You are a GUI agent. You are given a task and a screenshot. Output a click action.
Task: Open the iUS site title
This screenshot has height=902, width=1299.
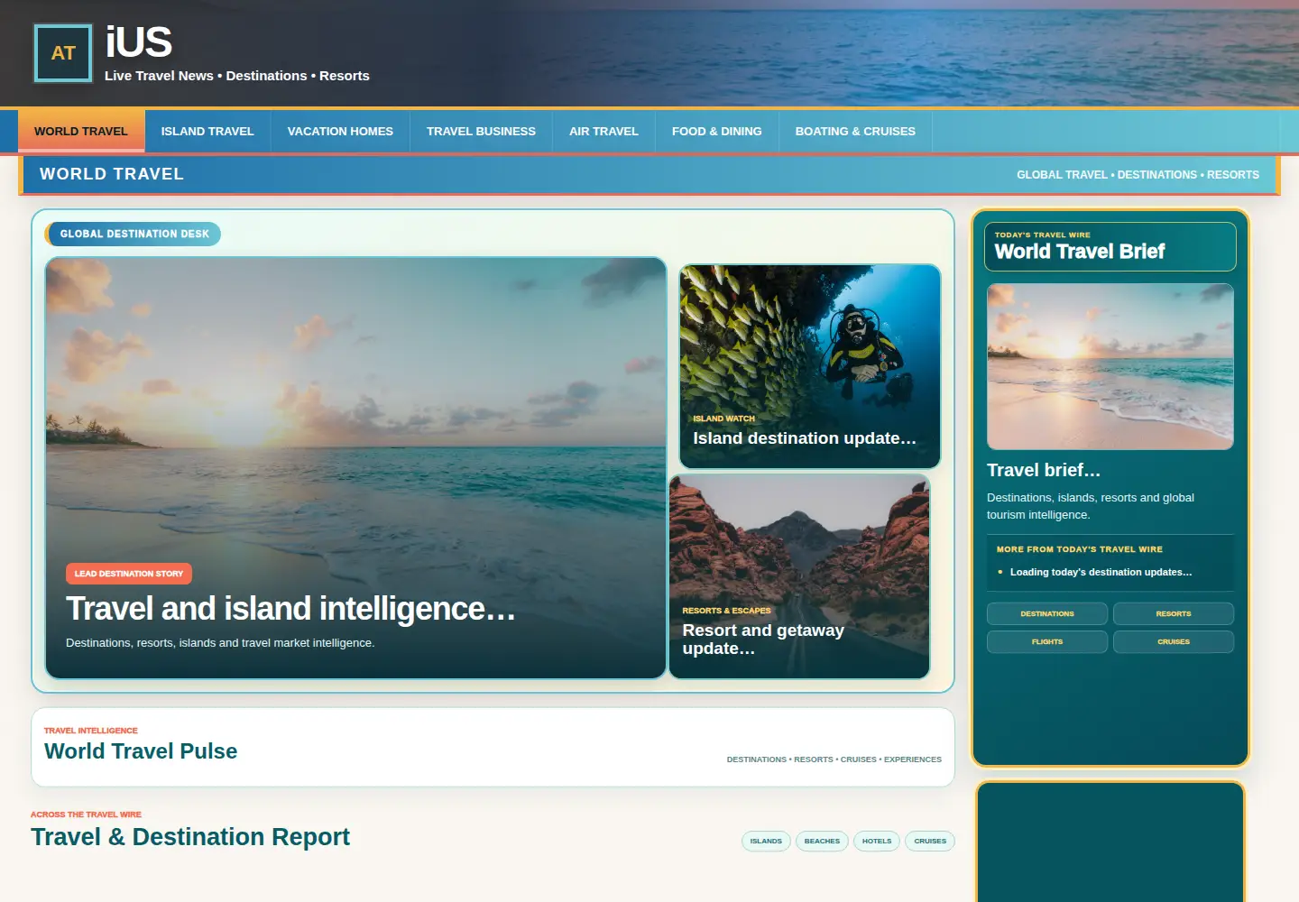click(x=138, y=42)
